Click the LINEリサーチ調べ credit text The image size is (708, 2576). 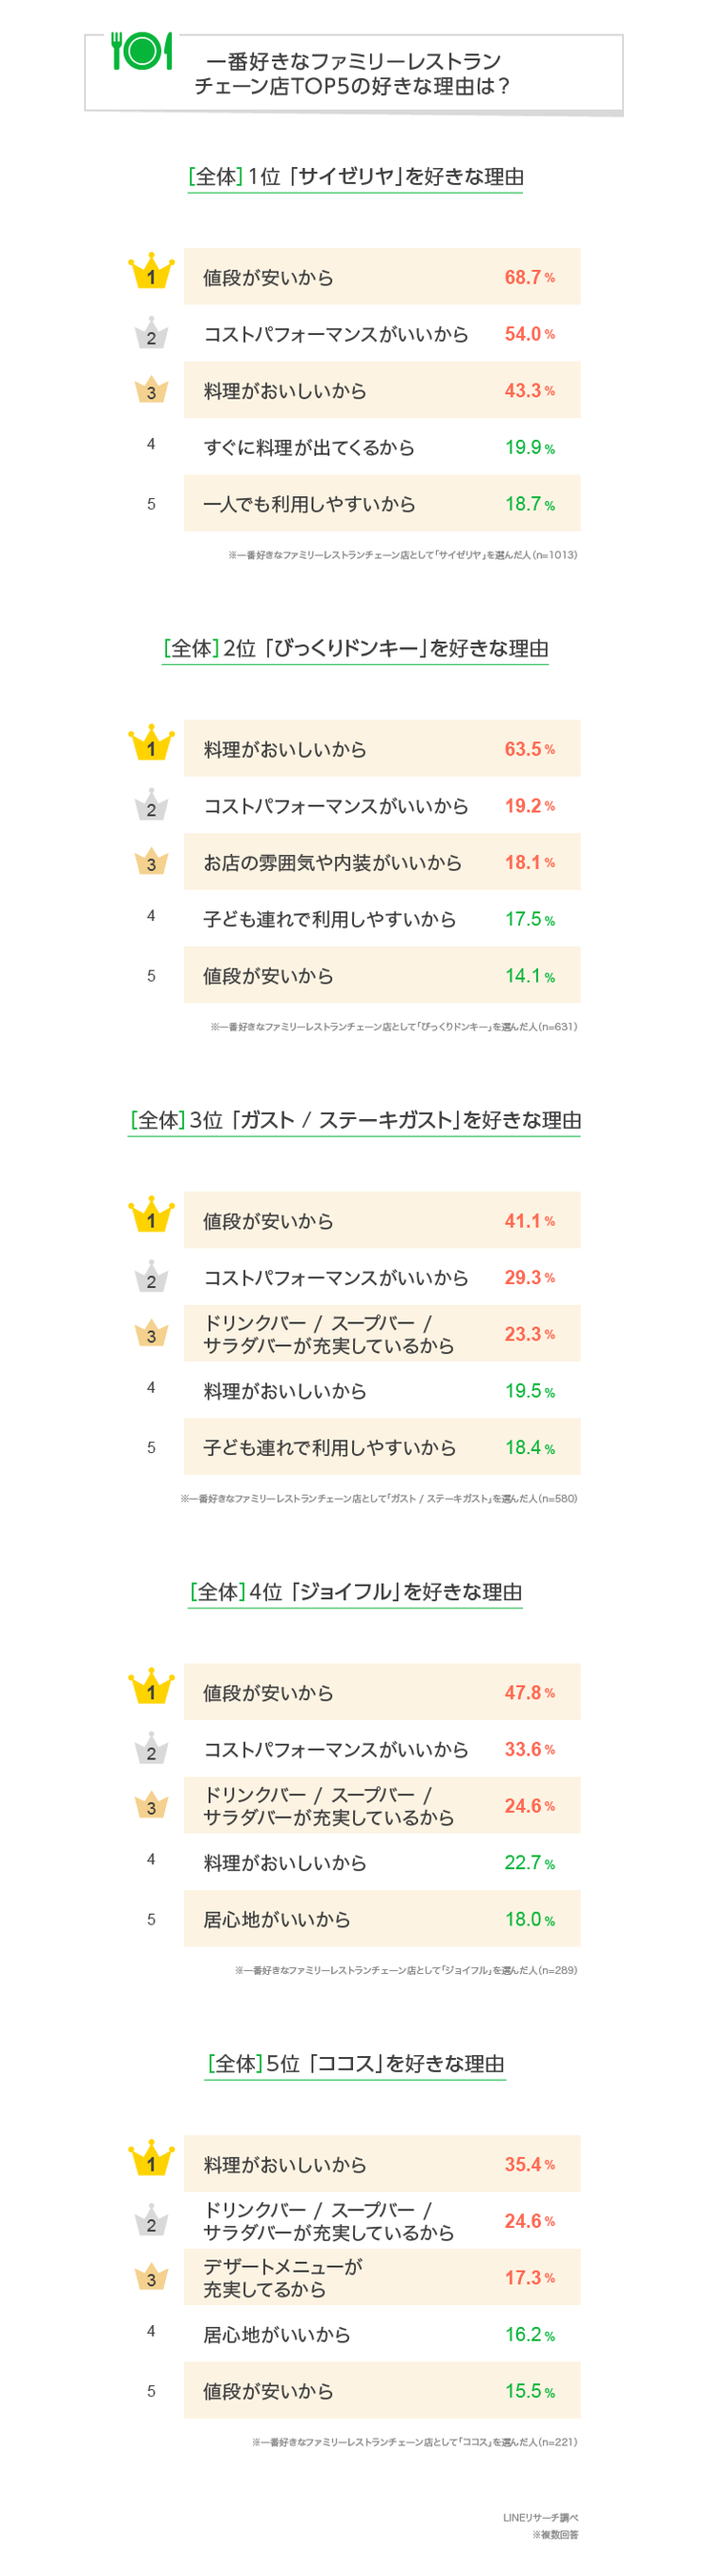(x=540, y=2518)
